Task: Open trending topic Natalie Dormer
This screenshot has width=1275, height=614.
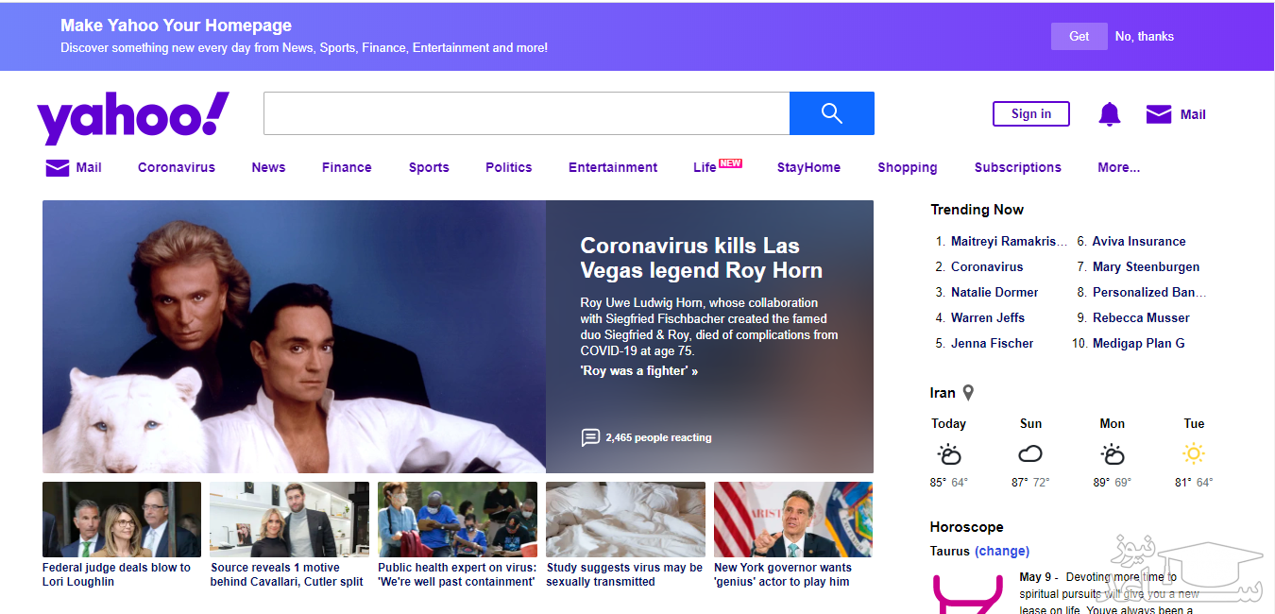Action: pyautogui.click(x=994, y=292)
